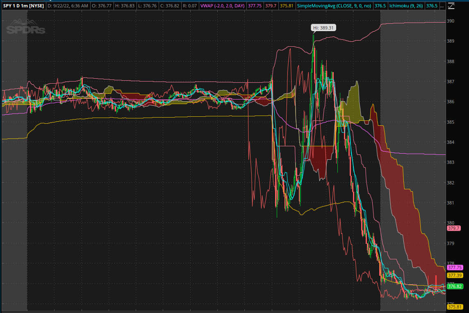Expand the '...' more studies button
The width and height of the screenshot is (469, 313).
click(x=442, y=6)
